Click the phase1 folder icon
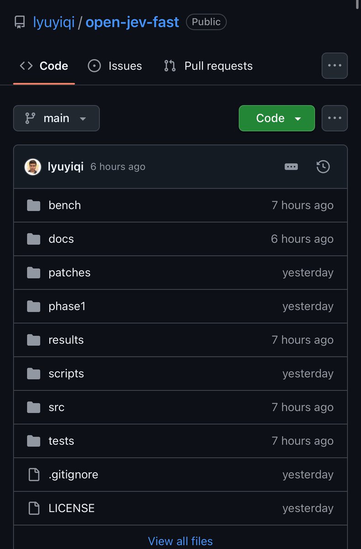 (x=33, y=306)
